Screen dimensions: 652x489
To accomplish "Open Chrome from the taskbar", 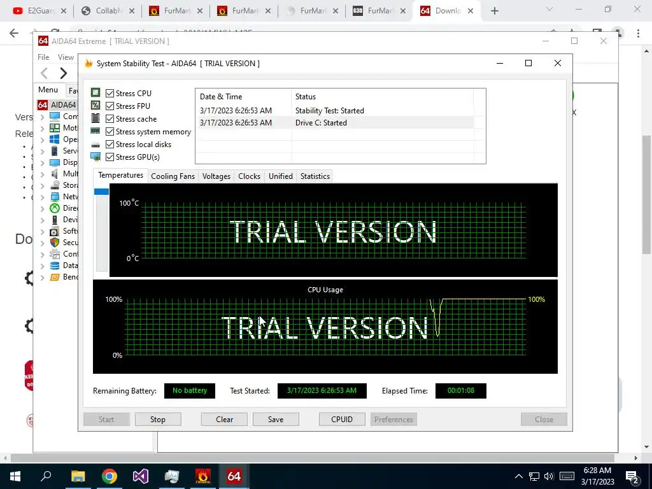I will 110,476.
